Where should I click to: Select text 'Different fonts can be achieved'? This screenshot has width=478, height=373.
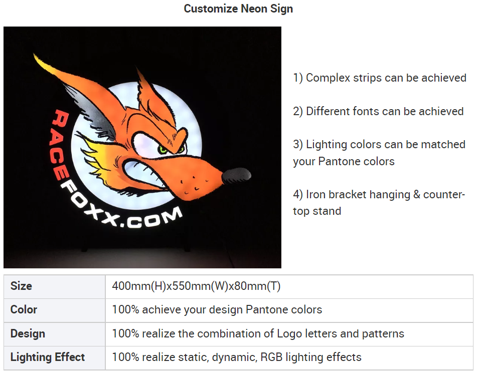384,111
